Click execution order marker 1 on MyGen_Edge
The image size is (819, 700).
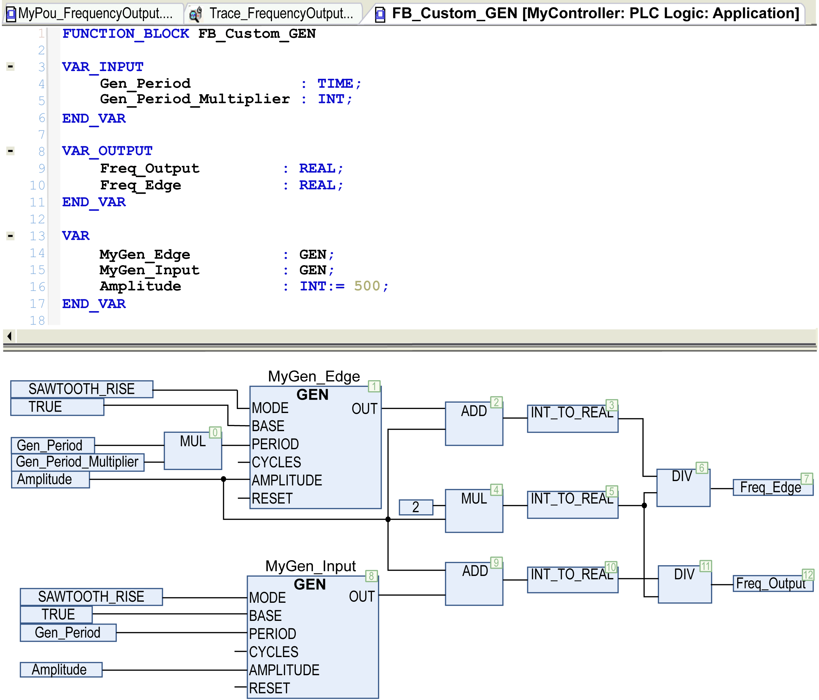(x=374, y=386)
